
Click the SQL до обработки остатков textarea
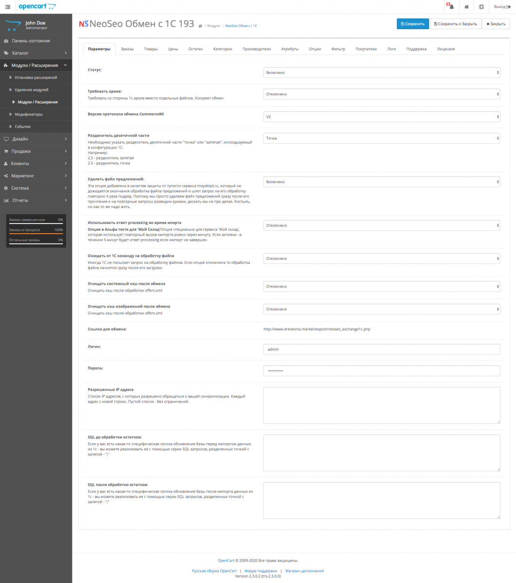pos(381,453)
